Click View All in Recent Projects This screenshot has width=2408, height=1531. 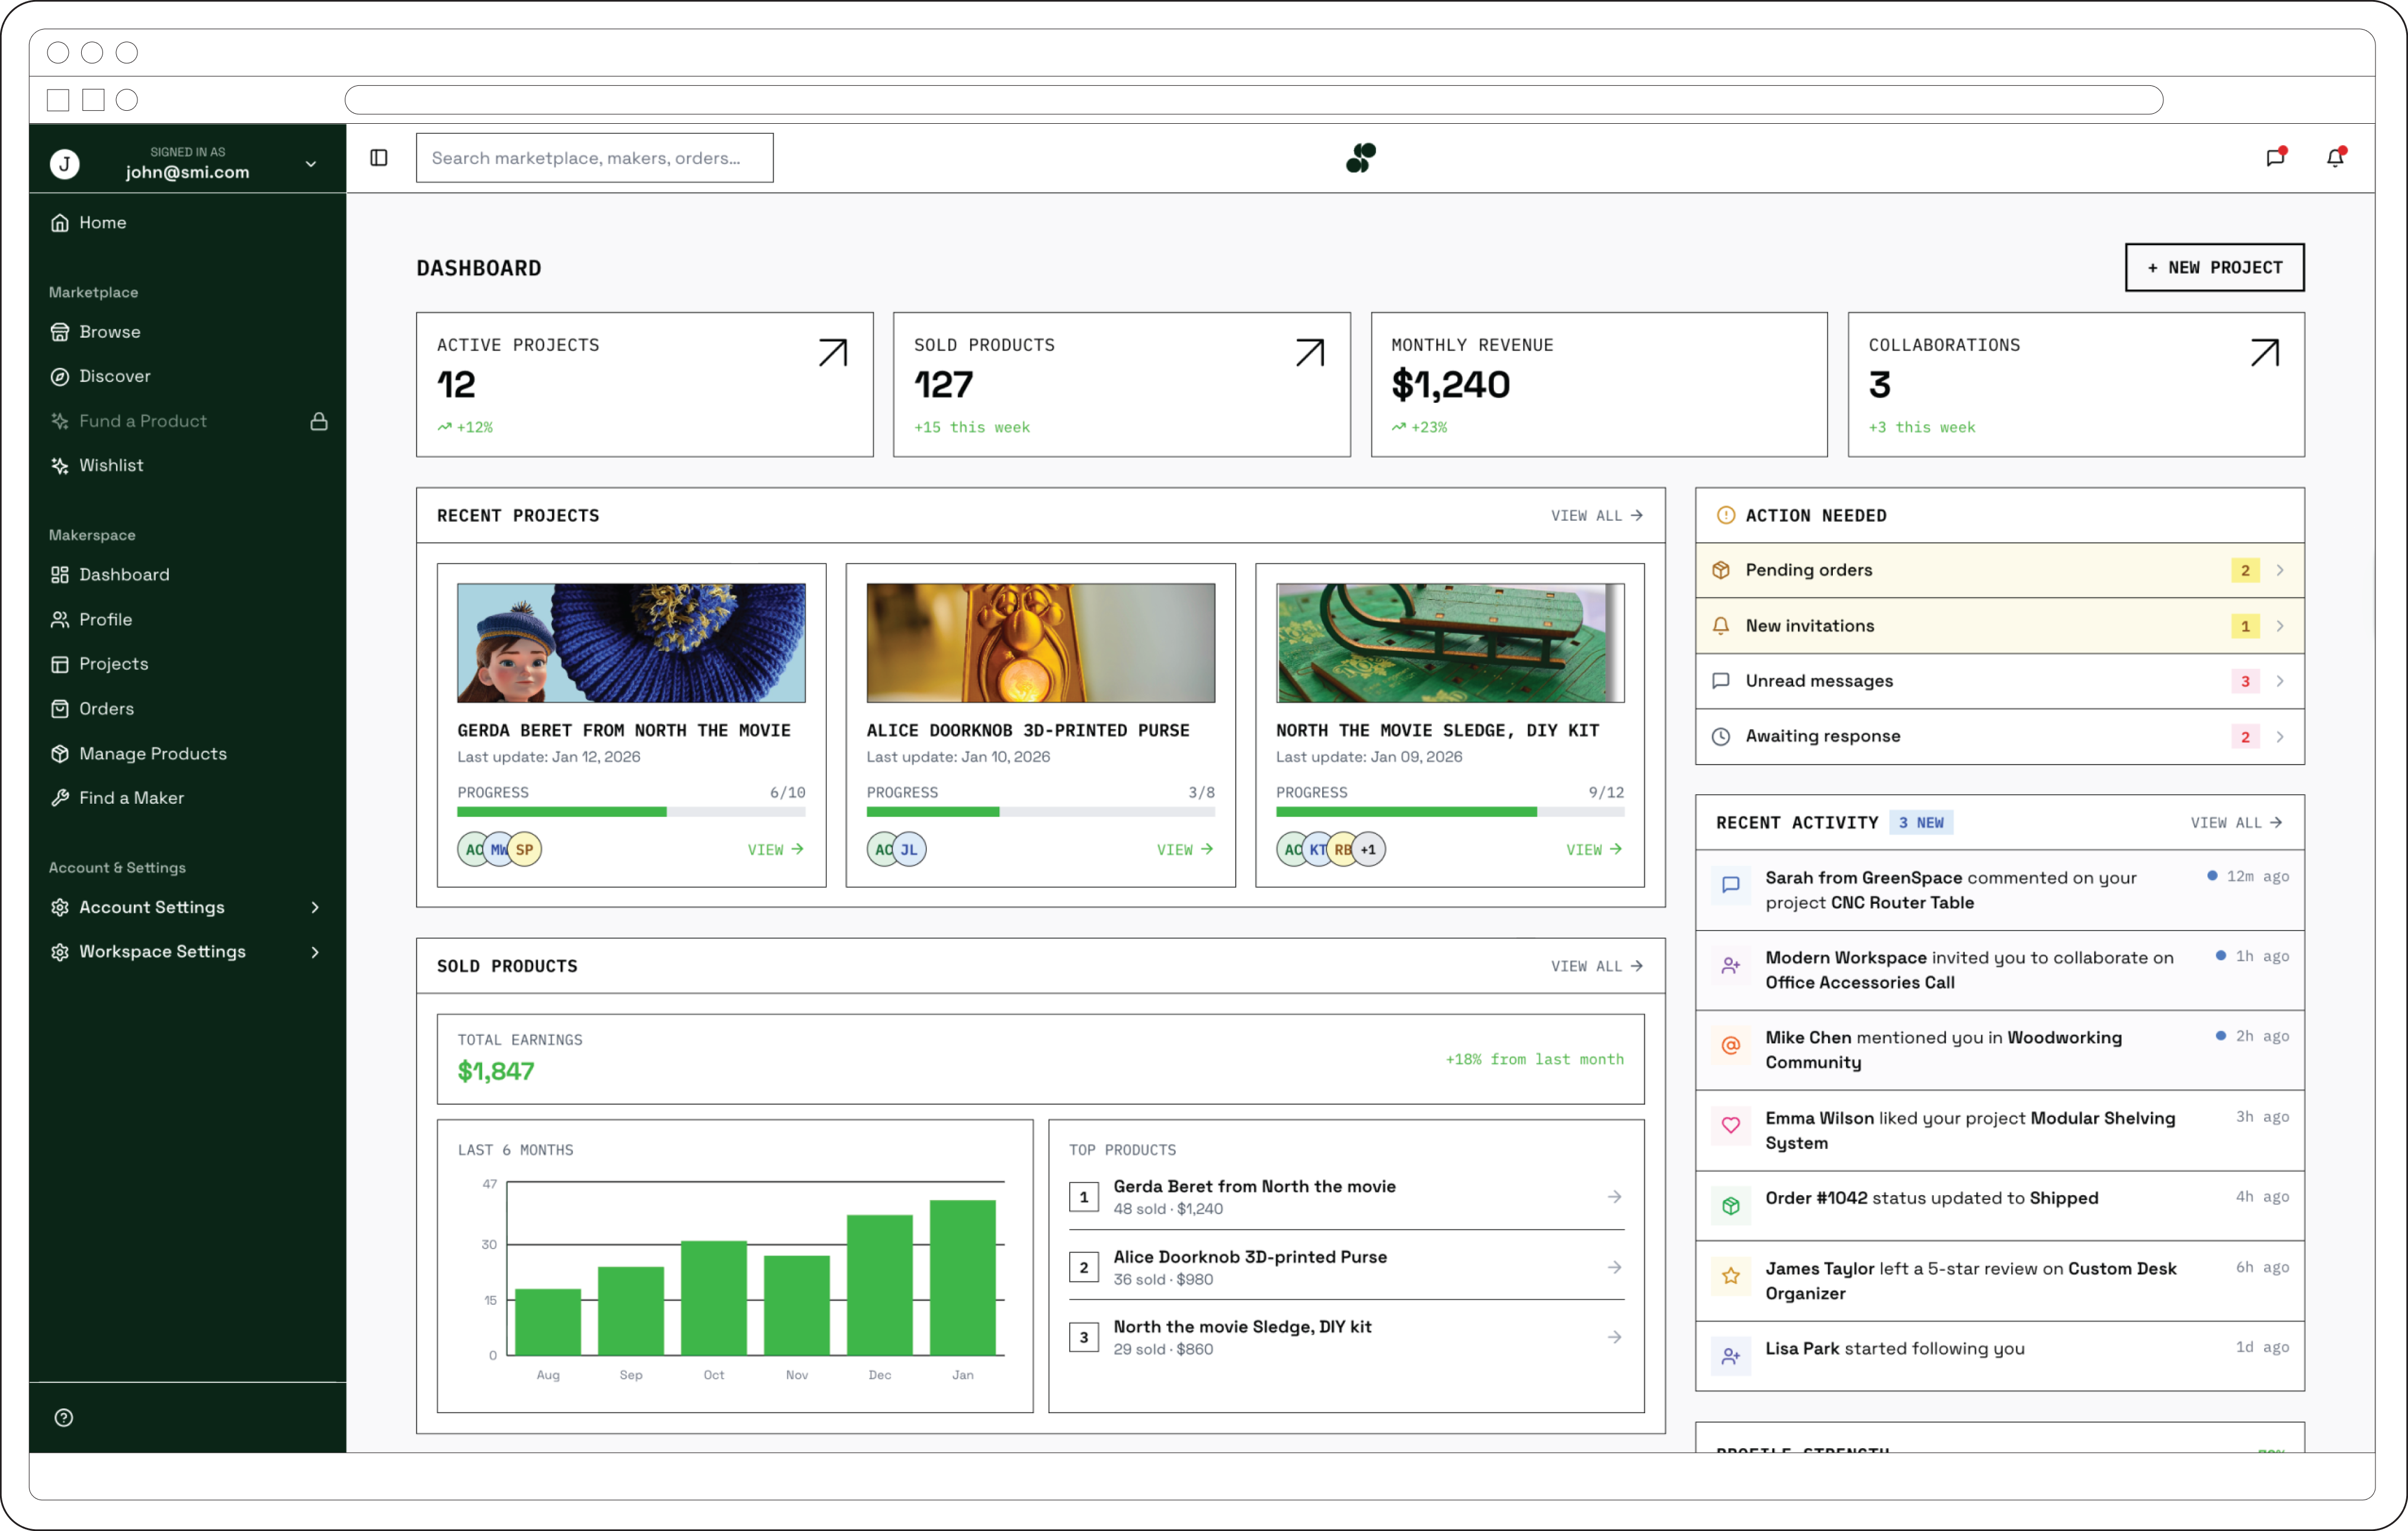(1596, 516)
